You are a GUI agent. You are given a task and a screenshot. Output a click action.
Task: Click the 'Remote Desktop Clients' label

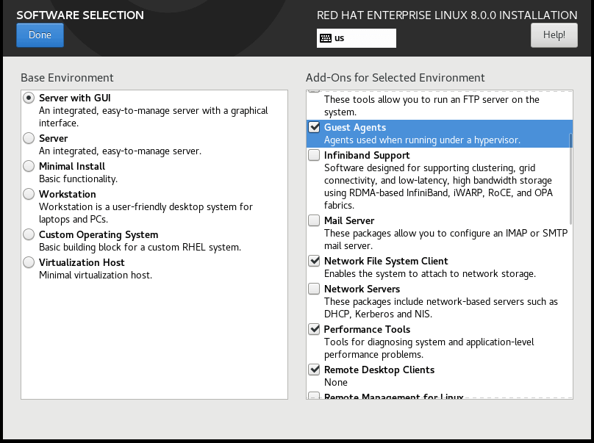tap(379, 370)
